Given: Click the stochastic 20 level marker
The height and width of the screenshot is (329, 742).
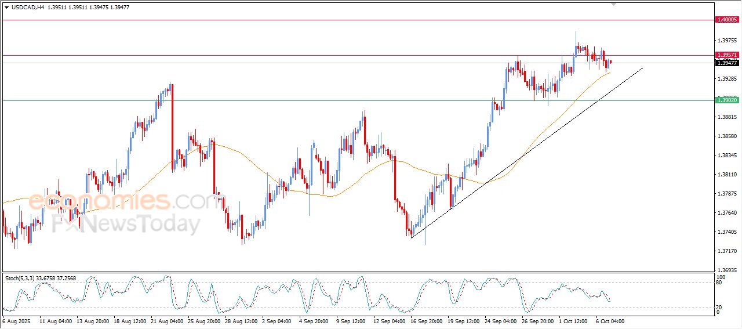Looking at the screenshot, I should point(719,307).
